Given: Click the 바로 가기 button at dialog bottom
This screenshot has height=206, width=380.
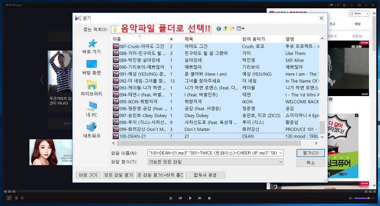Looking at the screenshot, I should (x=88, y=175).
